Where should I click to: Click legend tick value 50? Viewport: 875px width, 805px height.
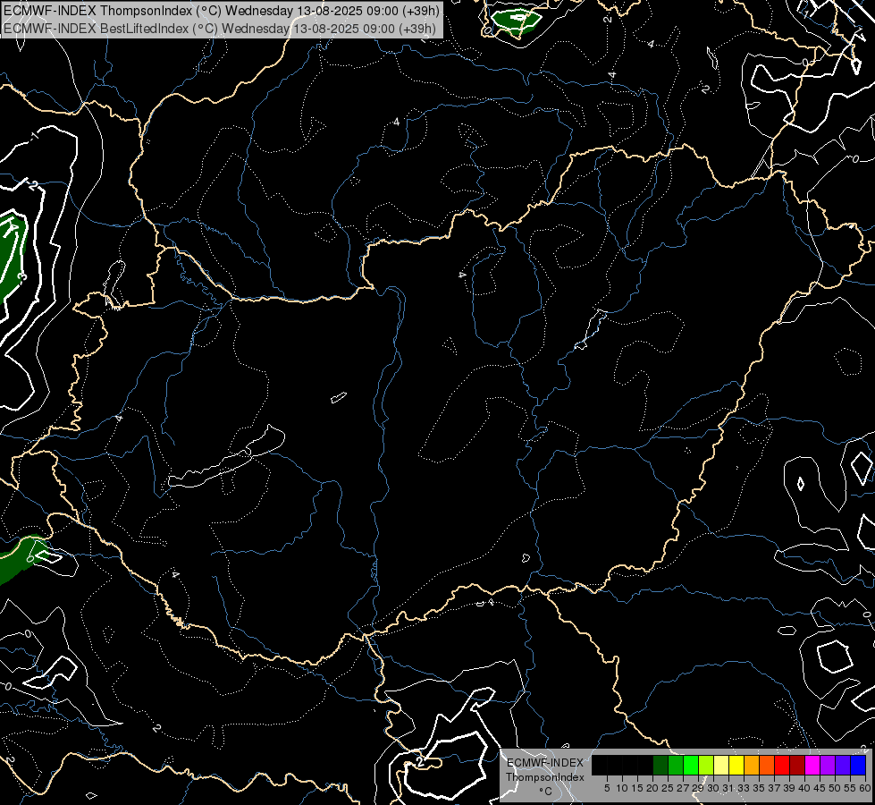coord(834,788)
